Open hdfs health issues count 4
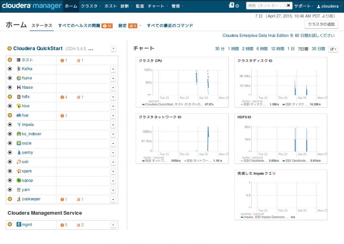The height and width of the screenshot is (244, 344). coord(64,97)
